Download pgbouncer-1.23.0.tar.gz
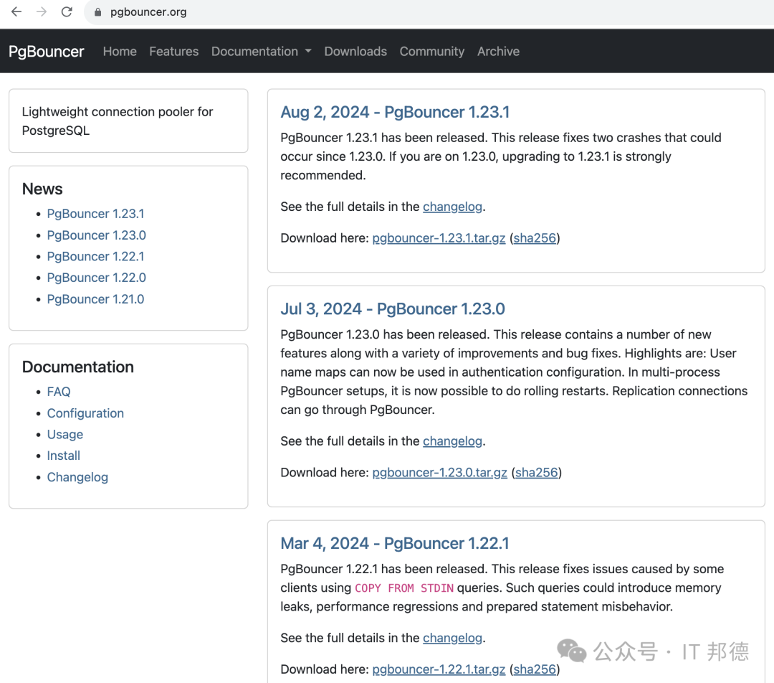The height and width of the screenshot is (683, 774). click(x=440, y=473)
